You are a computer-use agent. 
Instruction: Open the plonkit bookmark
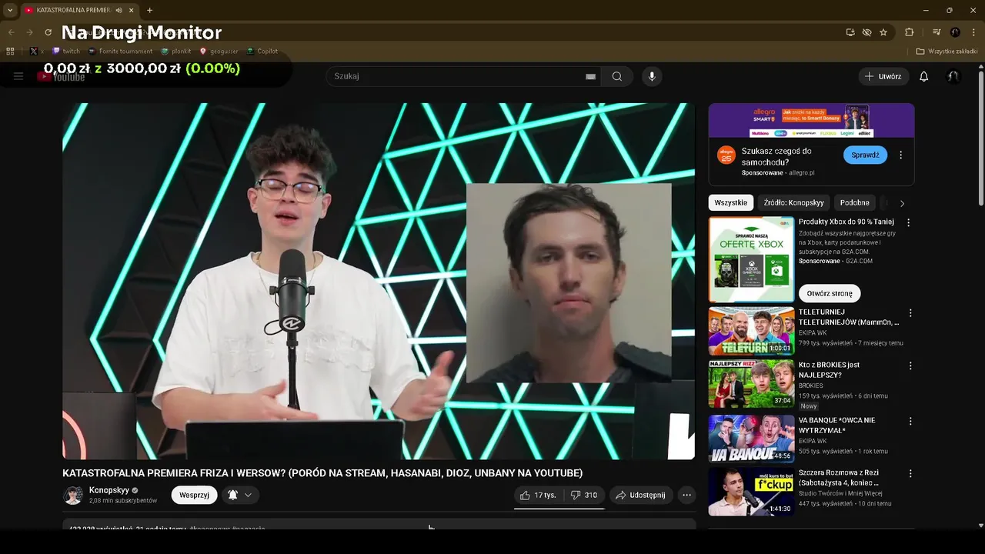point(175,52)
